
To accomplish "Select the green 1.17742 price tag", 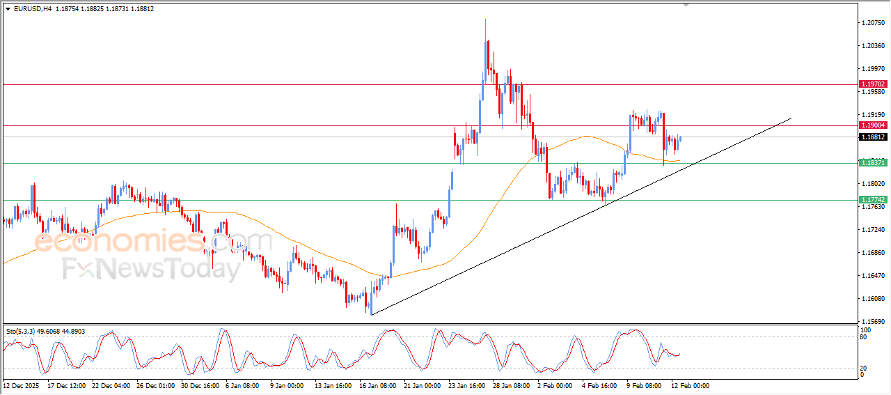I will pyautogui.click(x=873, y=200).
